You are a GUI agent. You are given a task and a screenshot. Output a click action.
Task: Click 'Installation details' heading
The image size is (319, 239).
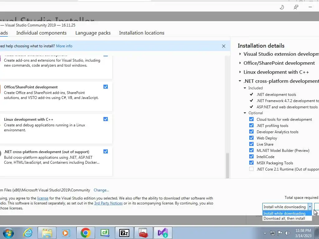[261, 46]
